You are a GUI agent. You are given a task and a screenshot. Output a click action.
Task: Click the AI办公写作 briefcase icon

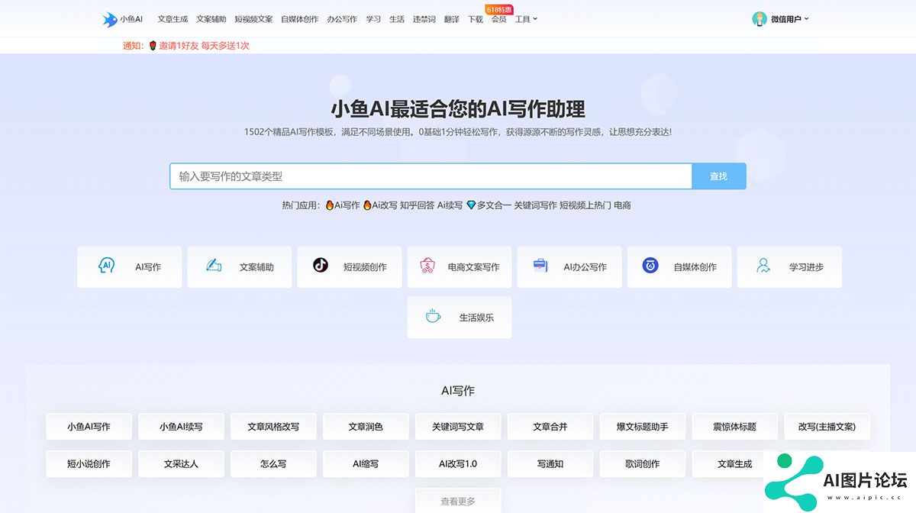(540, 266)
